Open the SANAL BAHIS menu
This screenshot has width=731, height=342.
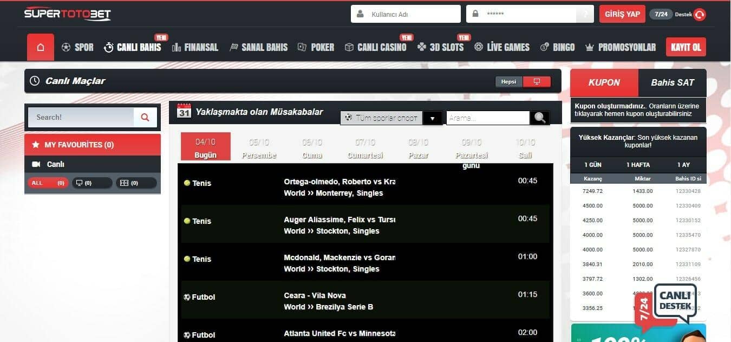[258, 47]
